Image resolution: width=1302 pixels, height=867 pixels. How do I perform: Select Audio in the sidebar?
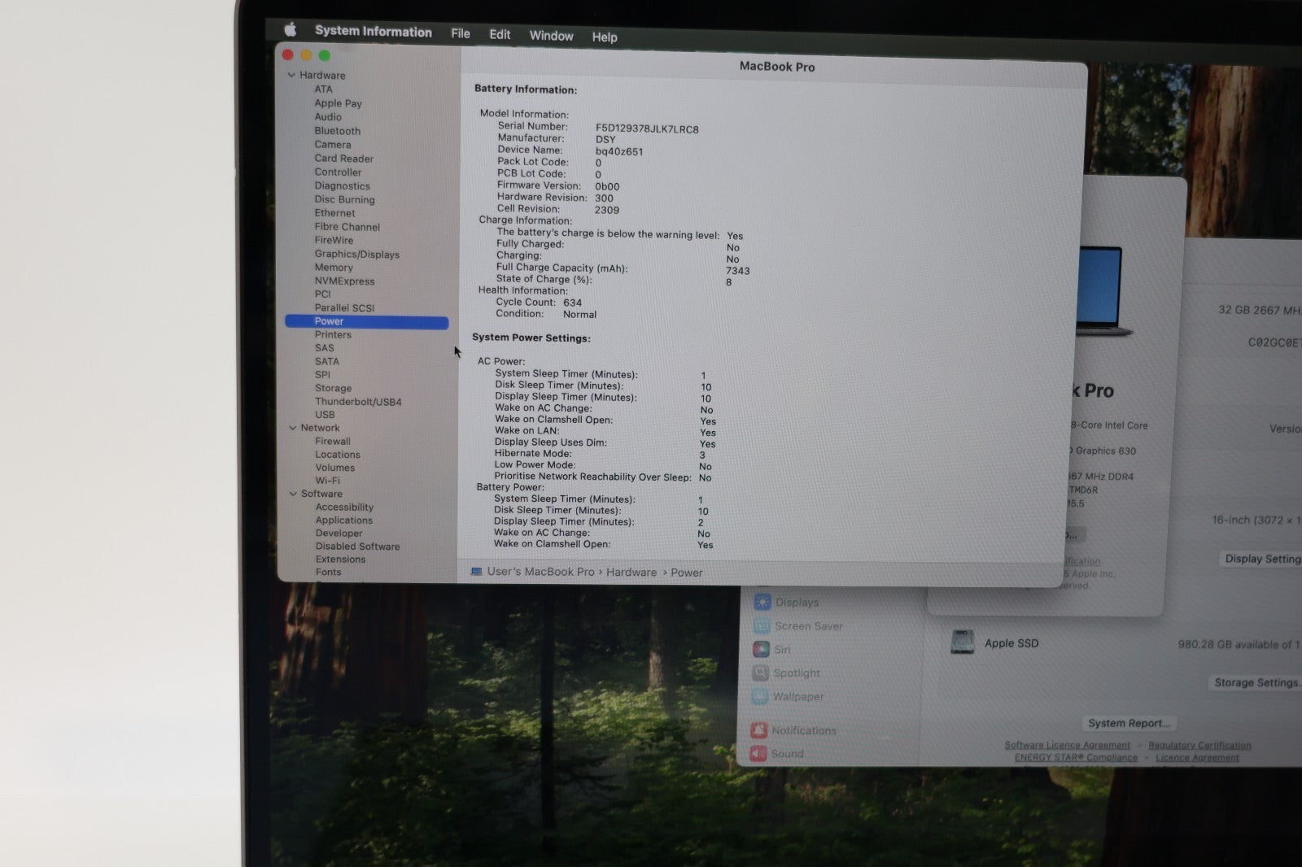click(328, 117)
